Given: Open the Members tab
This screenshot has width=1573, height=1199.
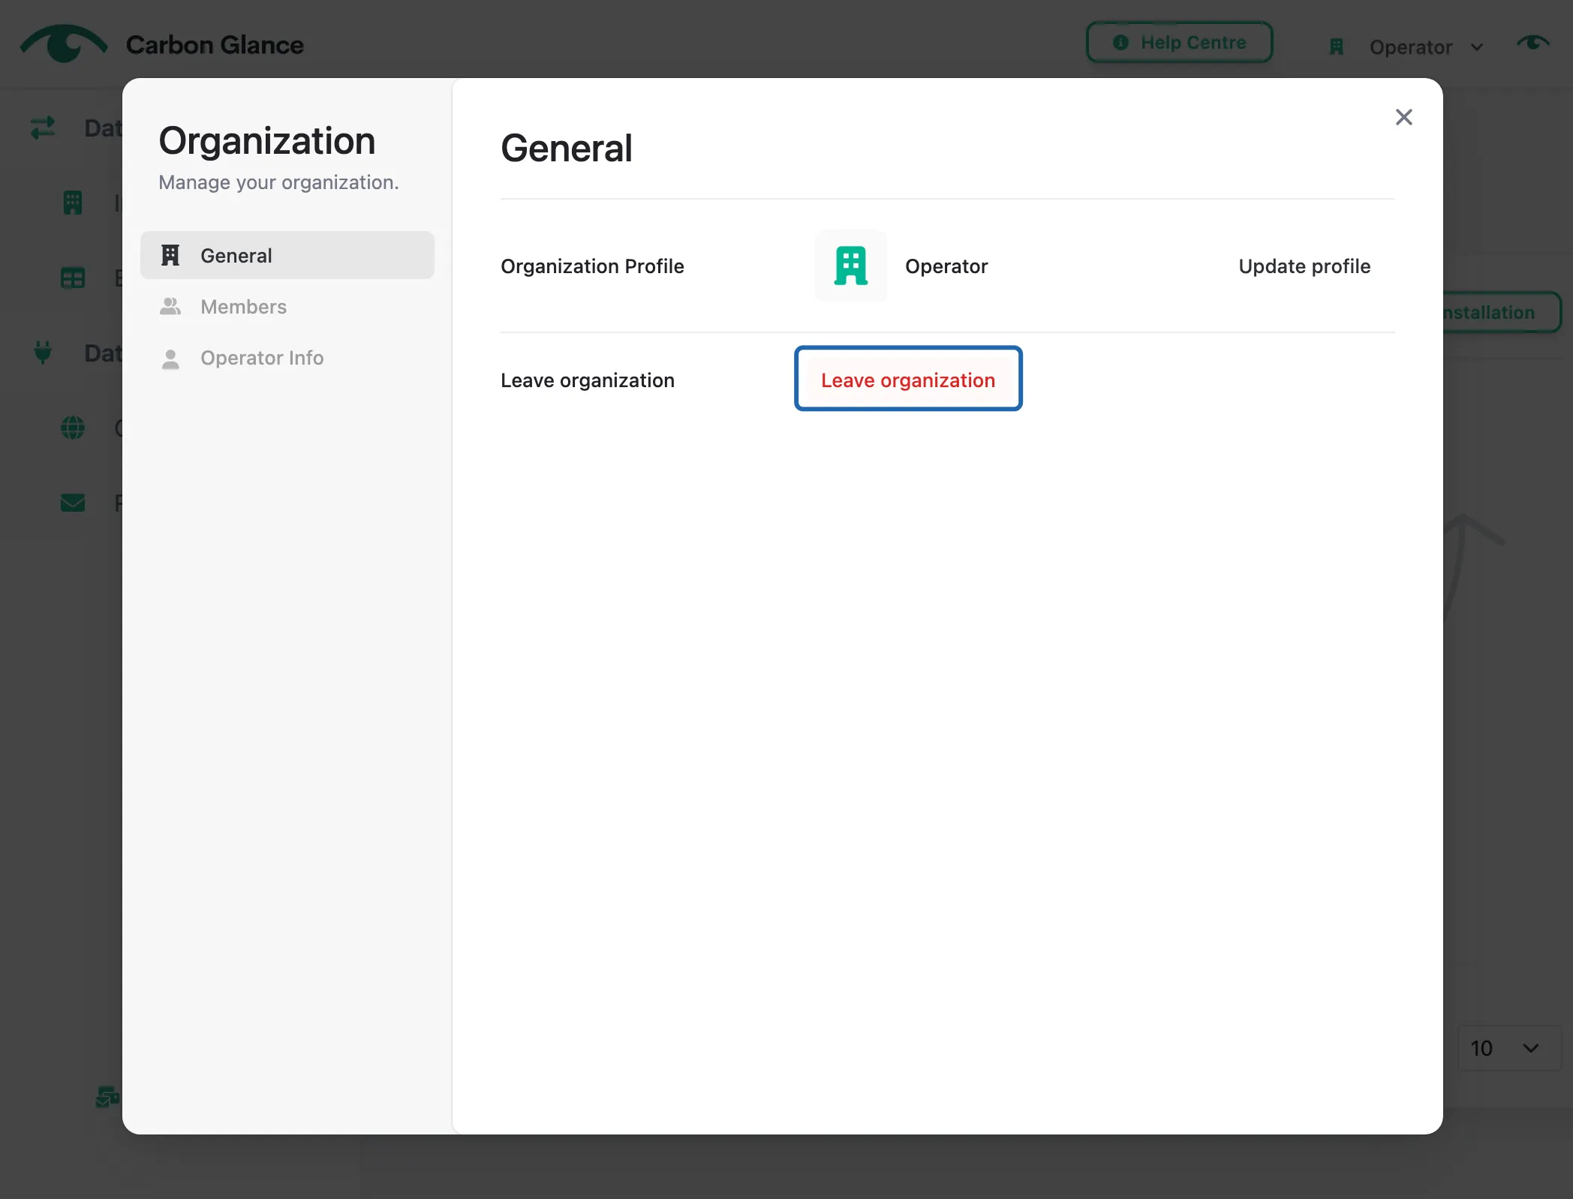Looking at the screenshot, I should pos(287,306).
